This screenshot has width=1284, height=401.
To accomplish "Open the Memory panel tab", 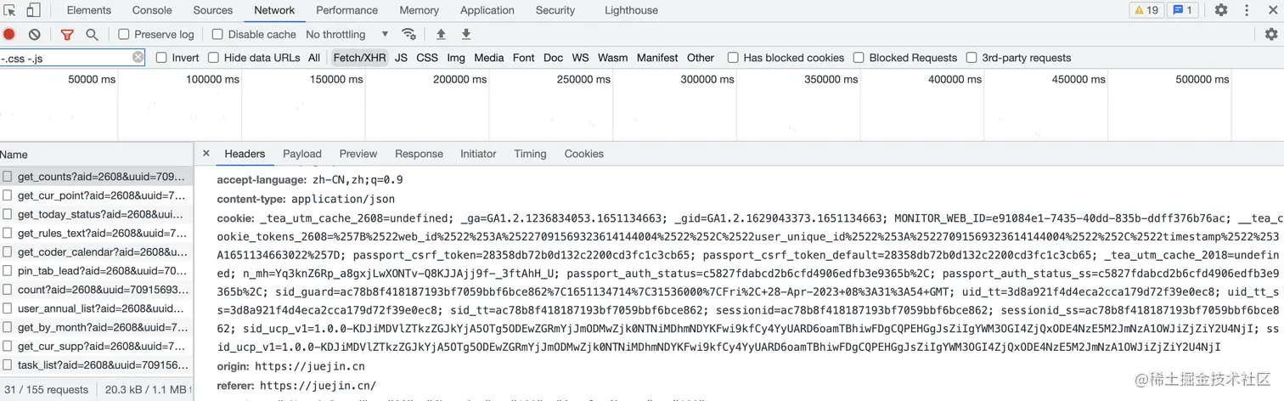I will 420,10.
